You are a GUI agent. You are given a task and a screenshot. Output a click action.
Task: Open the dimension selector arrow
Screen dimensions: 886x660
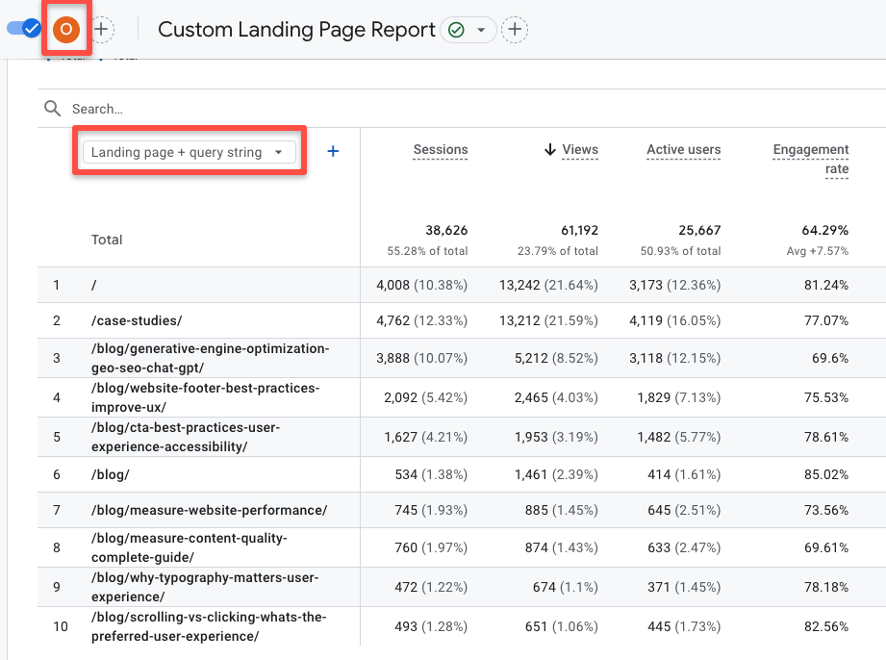pyautogui.click(x=278, y=151)
